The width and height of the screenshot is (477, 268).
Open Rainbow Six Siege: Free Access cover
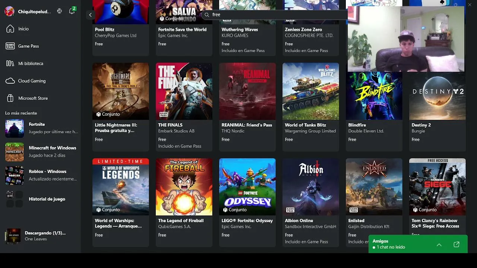click(437, 187)
